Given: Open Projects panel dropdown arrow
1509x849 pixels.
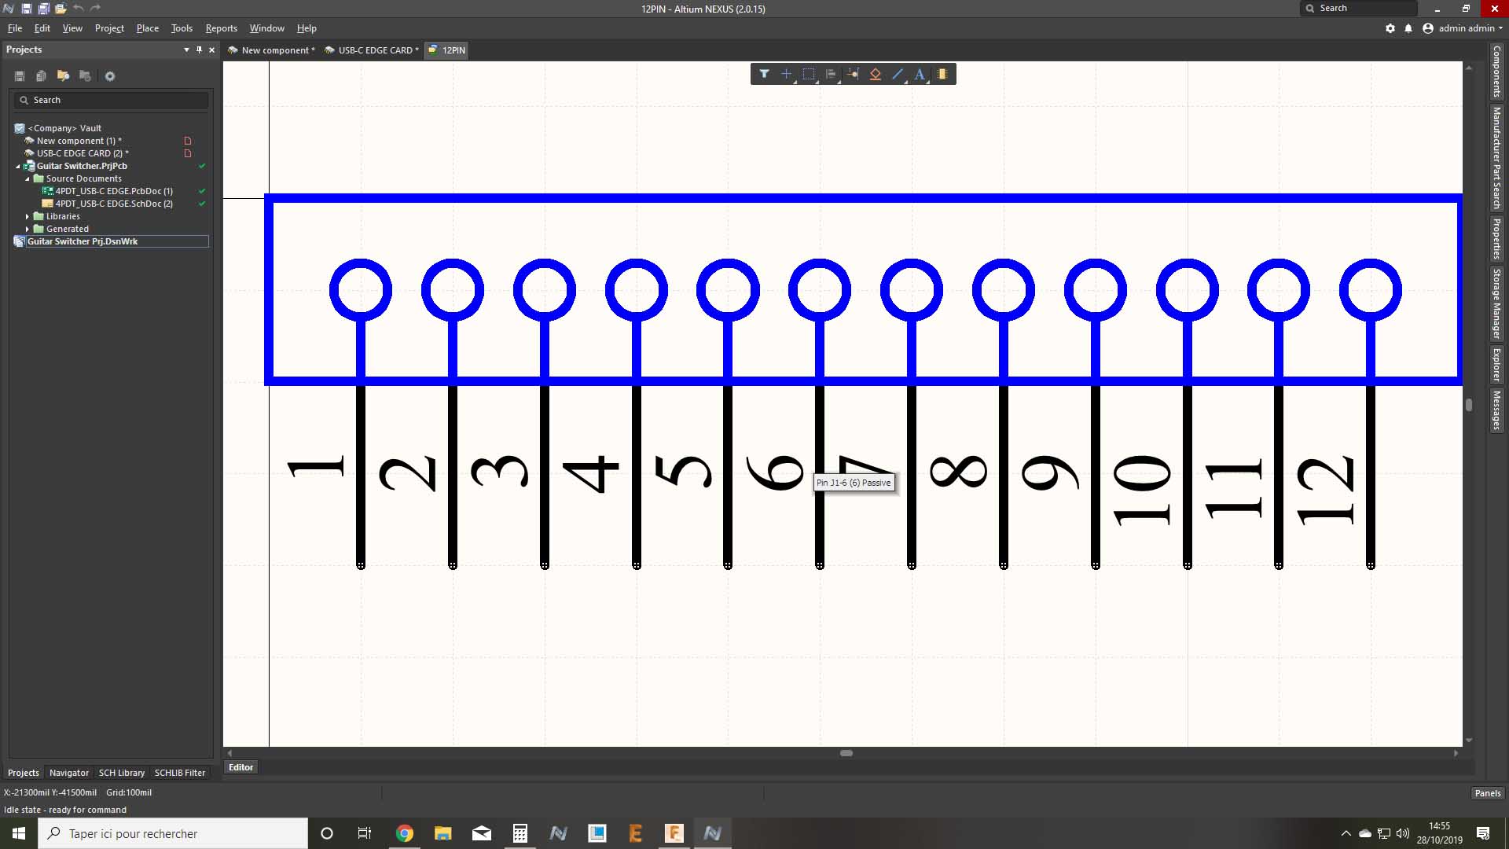Looking at the screenshot, I should pyautogui.click(x=186, y=50).
